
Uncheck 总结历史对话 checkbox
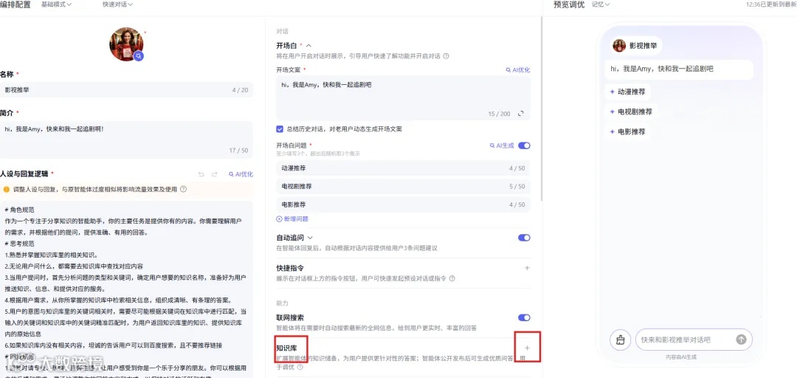pos(280,129)
